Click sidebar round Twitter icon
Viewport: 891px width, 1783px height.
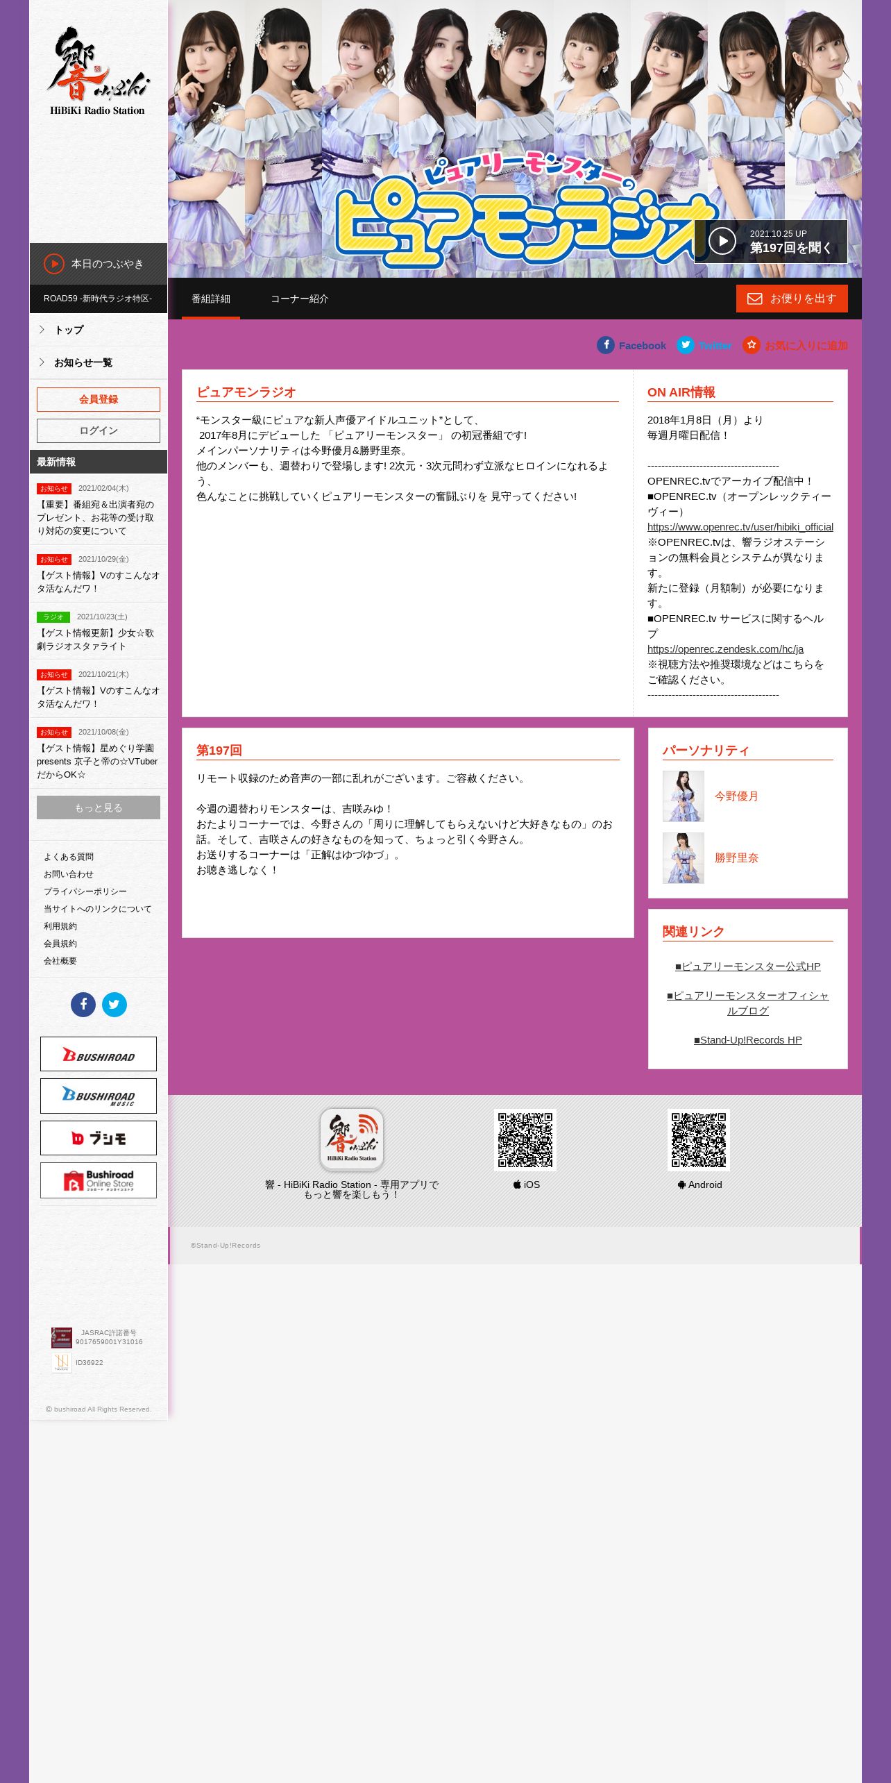click(114, 1004)
